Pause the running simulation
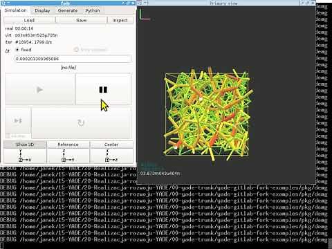Image resolution: width=332 pixels, height=249 pixels. pyautogui.click(x=103, y=89)
